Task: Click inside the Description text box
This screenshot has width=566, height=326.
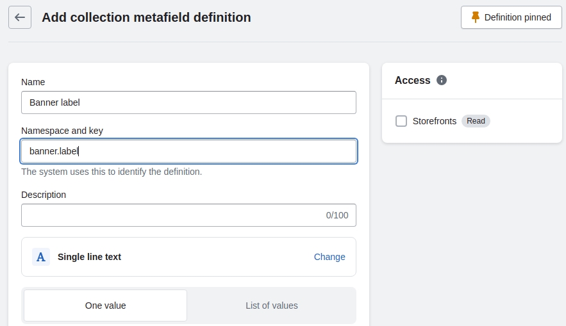Action: (167, 215)
